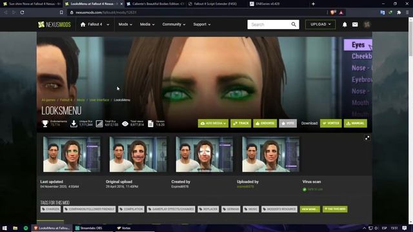
Task: Open File Explorer from taskbar
Action: 15,228
